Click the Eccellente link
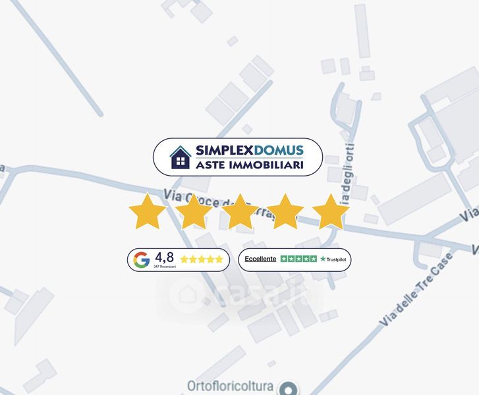Image resolution: width=479 pixels, height=395 pixels. point(260,259)
